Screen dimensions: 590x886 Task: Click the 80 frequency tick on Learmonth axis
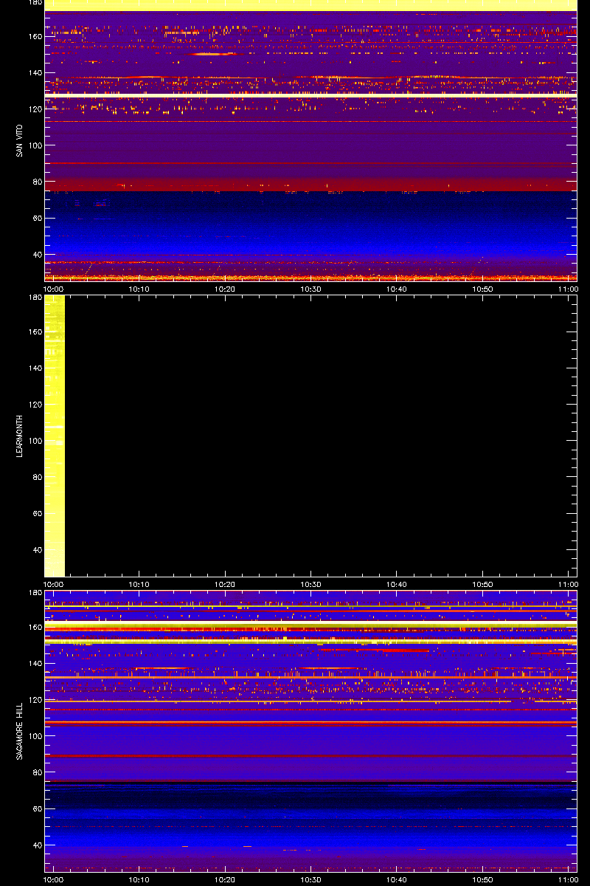point(37,477)
